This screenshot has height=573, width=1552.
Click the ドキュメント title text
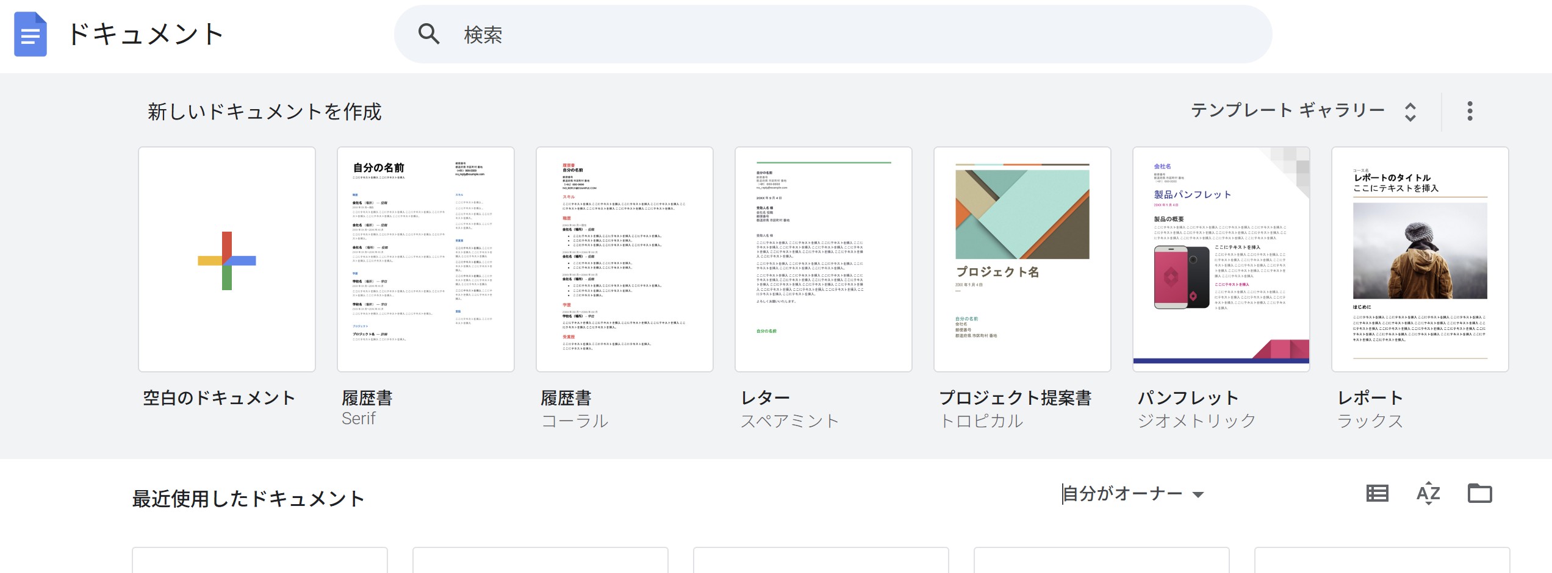(x=145, y=34)
